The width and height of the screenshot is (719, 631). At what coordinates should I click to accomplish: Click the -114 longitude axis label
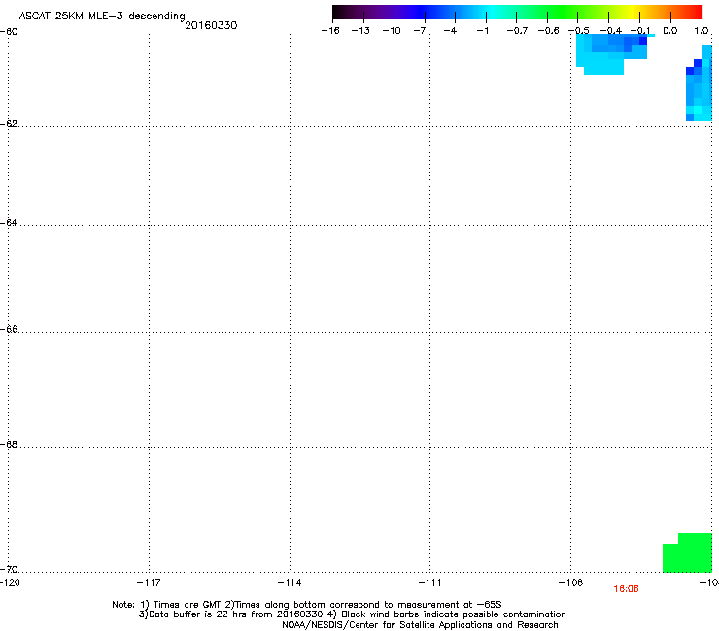(x=290, y=582)
